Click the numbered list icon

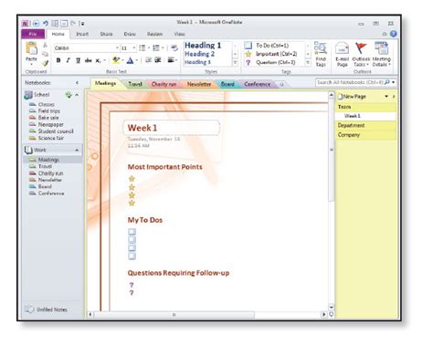click(156, 48)
